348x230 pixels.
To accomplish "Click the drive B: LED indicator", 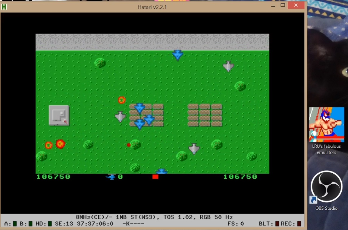I will point(30,224).
